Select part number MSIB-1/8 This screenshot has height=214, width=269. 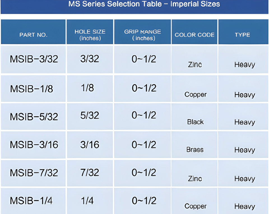(32, 89)
